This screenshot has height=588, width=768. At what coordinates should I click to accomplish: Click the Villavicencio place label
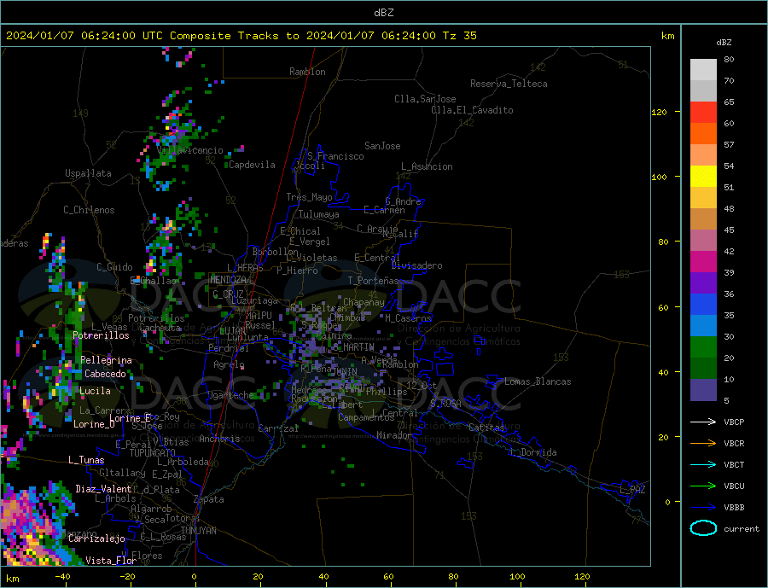[190, 150]
